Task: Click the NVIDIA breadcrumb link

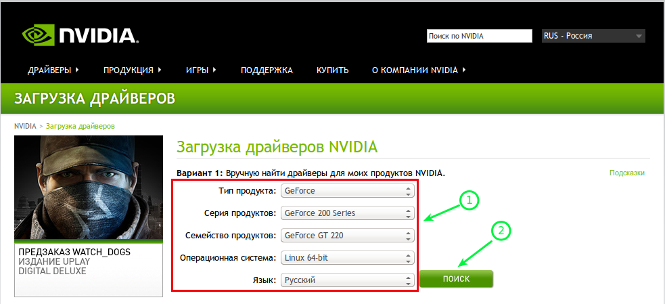Action: (x=25, y=126)
